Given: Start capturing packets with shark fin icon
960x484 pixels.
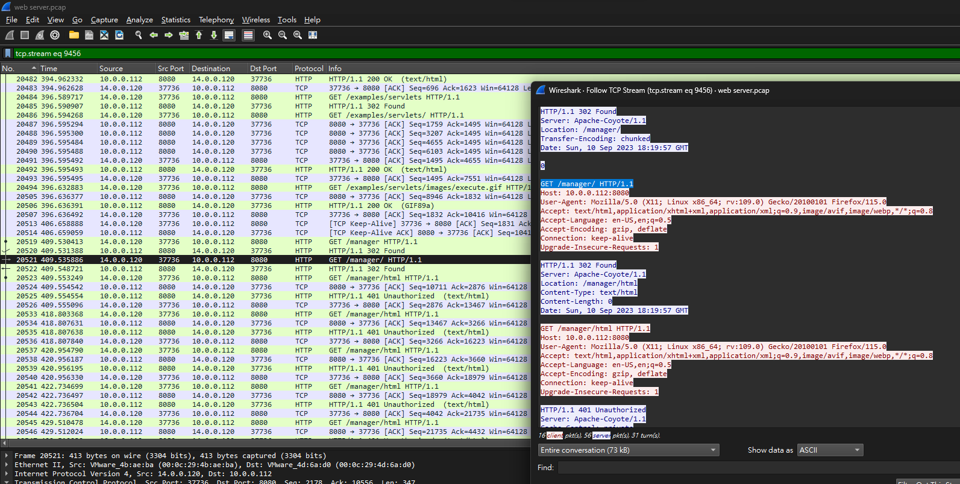Looking at the screenshot, I should tap(10, 35).
